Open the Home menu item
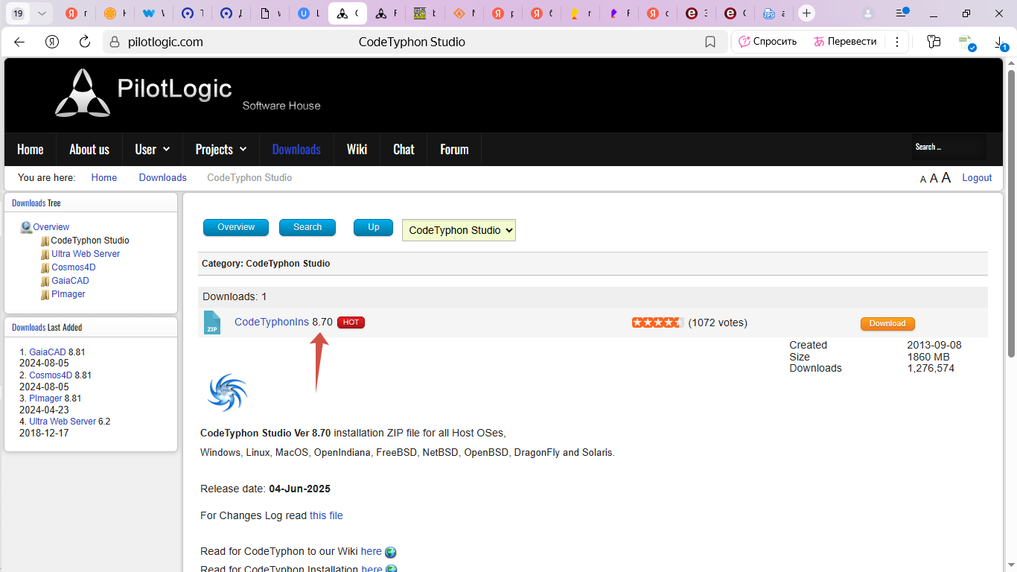The width and height of the screenshot is (1017, 572). coord(31,149)
